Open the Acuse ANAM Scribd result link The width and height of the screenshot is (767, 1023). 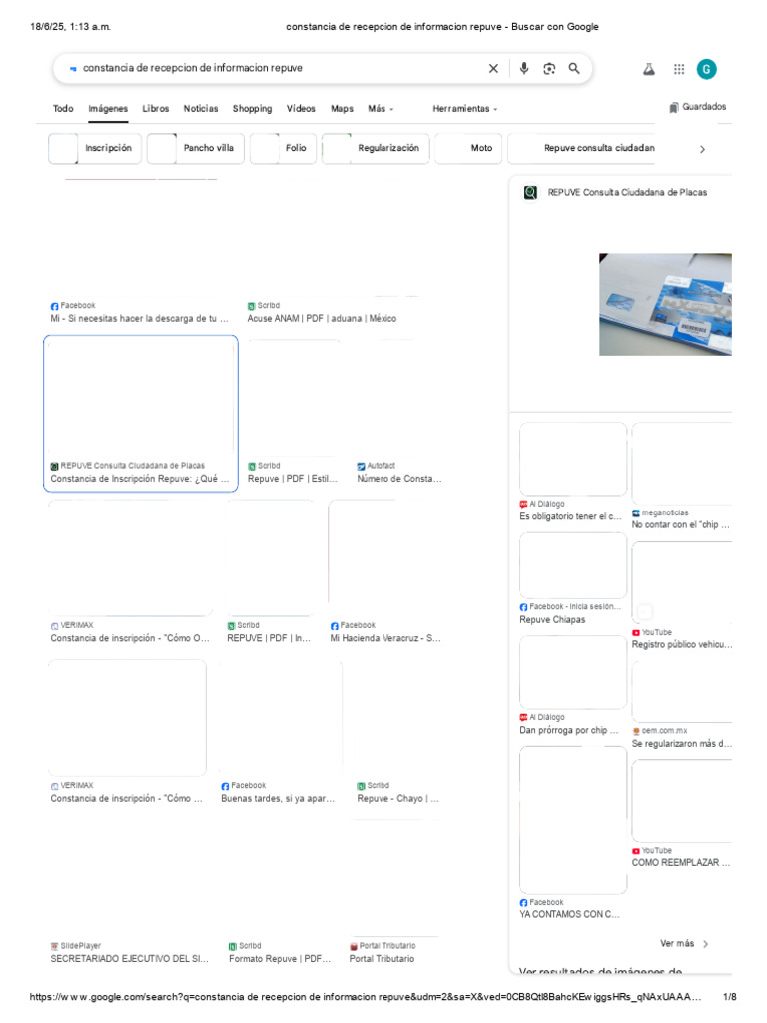click(x=322, y=319)
